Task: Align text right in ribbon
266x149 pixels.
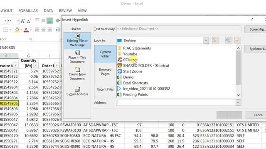Action: pos(49,30)
